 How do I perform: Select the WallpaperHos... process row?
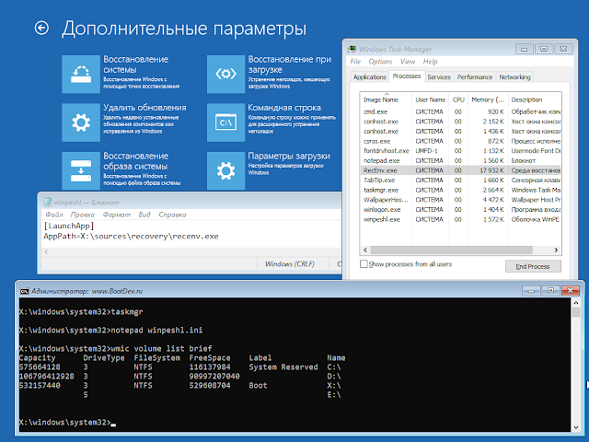tap(460, 200)
